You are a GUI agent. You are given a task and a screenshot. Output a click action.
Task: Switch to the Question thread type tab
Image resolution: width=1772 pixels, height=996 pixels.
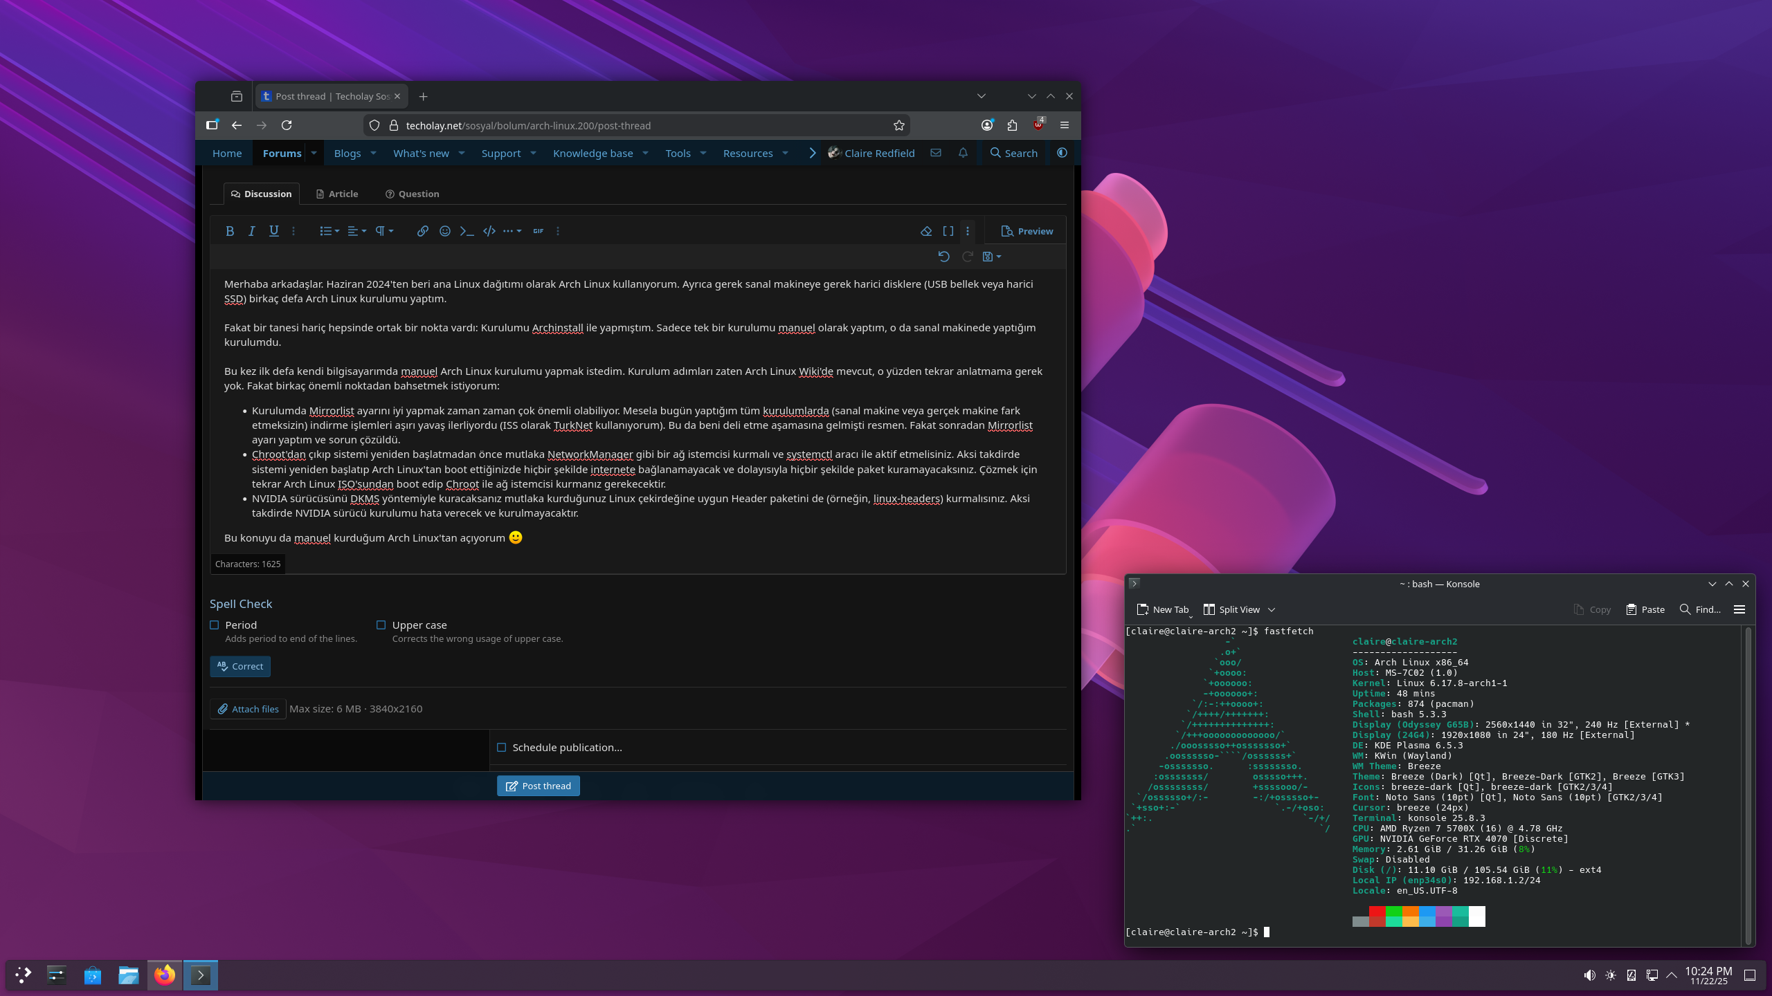(x=413, y=194)
